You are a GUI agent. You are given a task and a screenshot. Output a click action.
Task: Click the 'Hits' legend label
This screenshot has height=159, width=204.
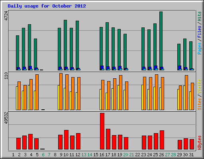tap(199, 16)
